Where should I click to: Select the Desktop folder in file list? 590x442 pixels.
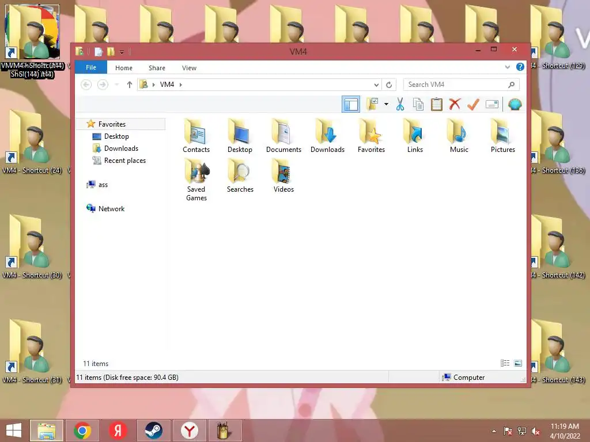click(x=240, y=136)
